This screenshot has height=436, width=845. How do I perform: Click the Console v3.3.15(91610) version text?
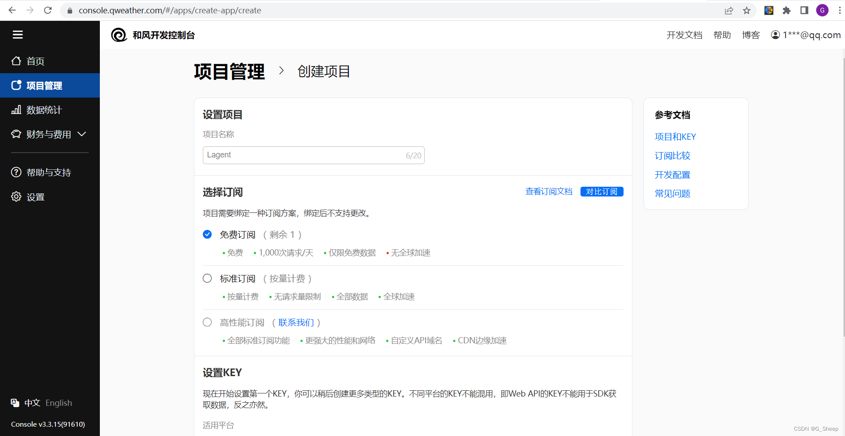point(48,424)
